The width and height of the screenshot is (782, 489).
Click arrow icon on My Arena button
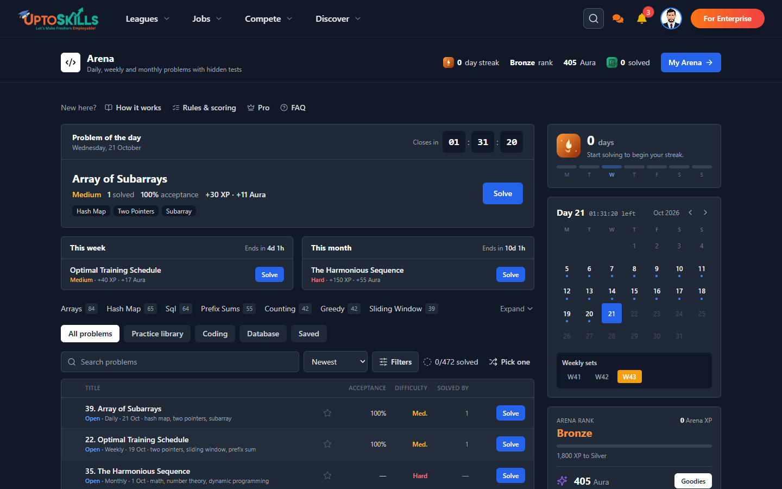(709, 62)
